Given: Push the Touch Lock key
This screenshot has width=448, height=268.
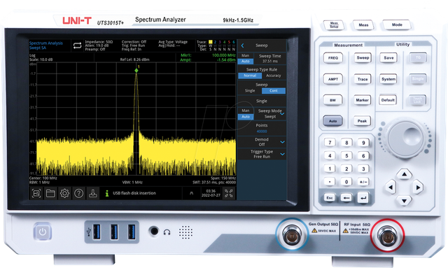Looking at the screenshot, I should click(417, 100).
